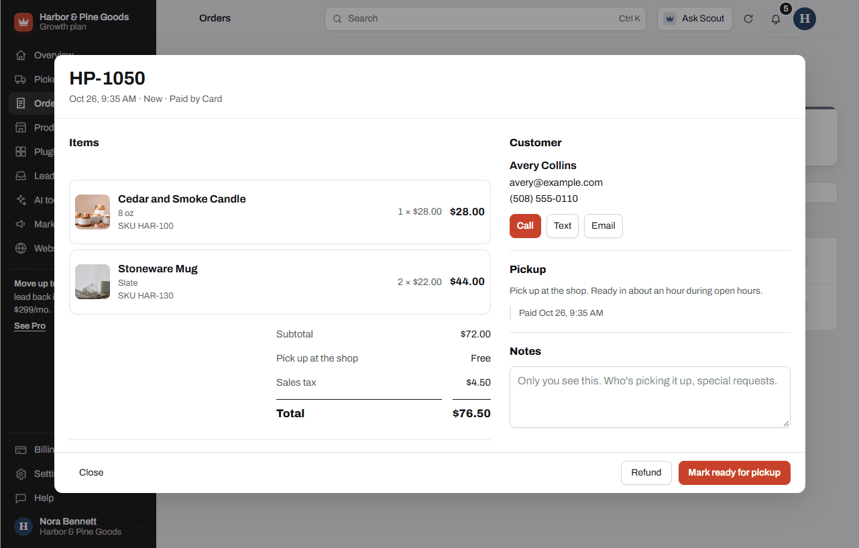859x548 pixels.
Task: Open the profile avatar in top bar
Action: 805,19
